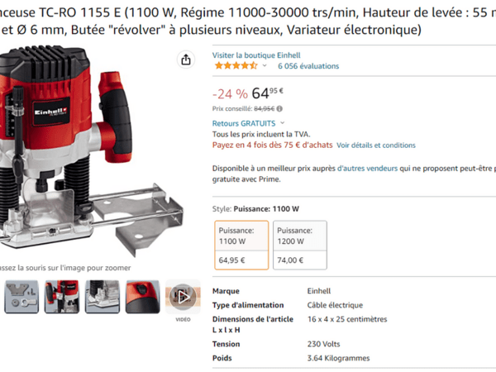Click the info icon beside Prix conseillé
This screenshot has height=372, width=496.
(x=279, y=109)
